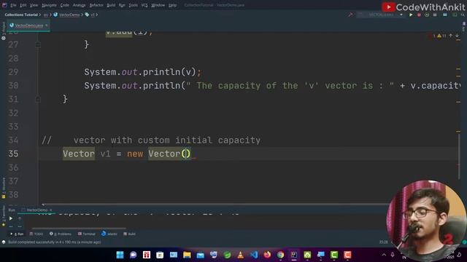
Task: Click the run console horizontal scrollbar
Action: tap(79, 228)
